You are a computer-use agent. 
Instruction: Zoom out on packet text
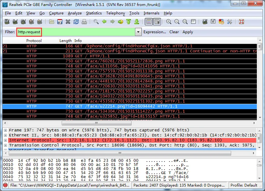(x=177, y=22)
